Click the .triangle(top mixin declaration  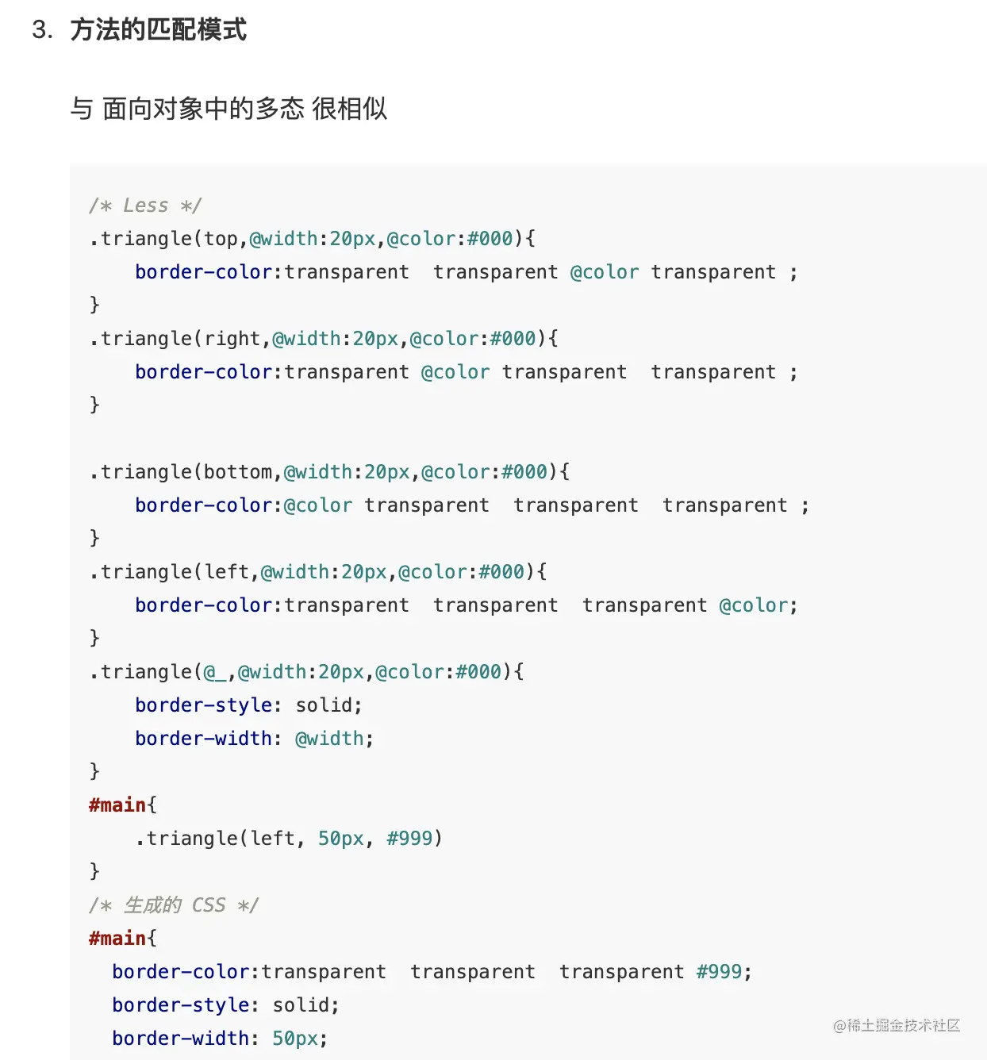[x=313, y=239]
